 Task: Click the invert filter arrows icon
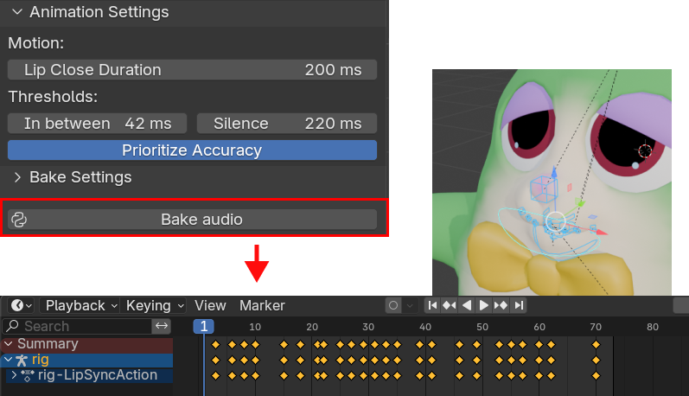coord(162,326)
